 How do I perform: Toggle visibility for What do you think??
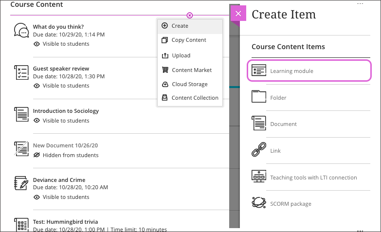tap(61, 44)
